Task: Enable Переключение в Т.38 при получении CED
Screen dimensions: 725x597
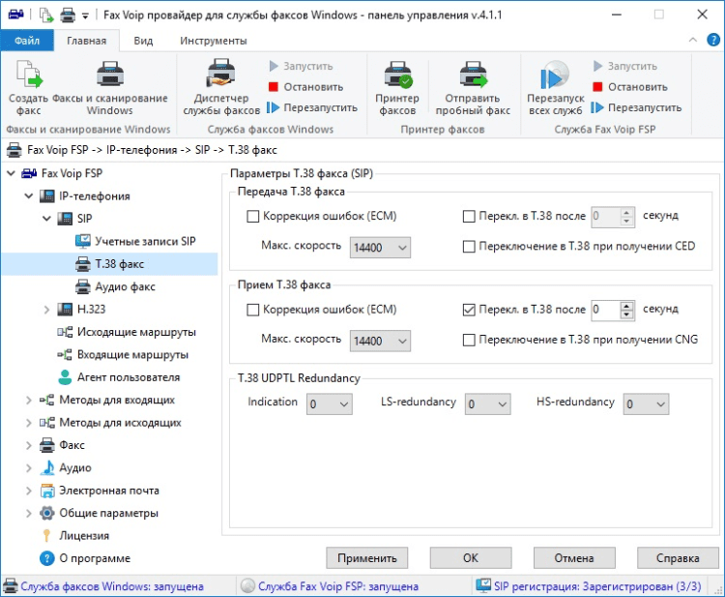Action: [x=469, y=246]
